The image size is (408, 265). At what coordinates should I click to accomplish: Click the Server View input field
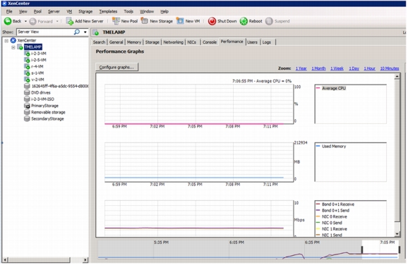click(45, 32)
